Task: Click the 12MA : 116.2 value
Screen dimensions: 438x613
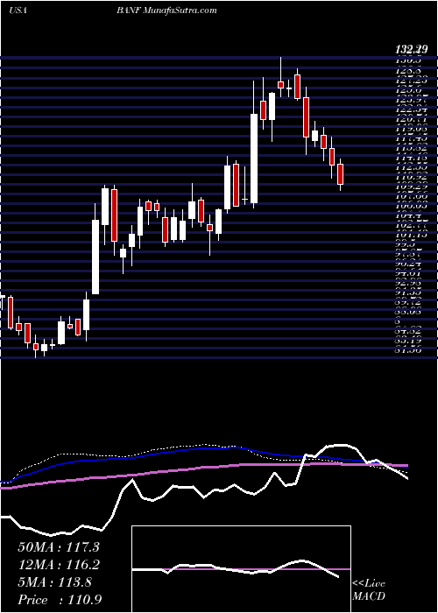Action: (59, 565)
